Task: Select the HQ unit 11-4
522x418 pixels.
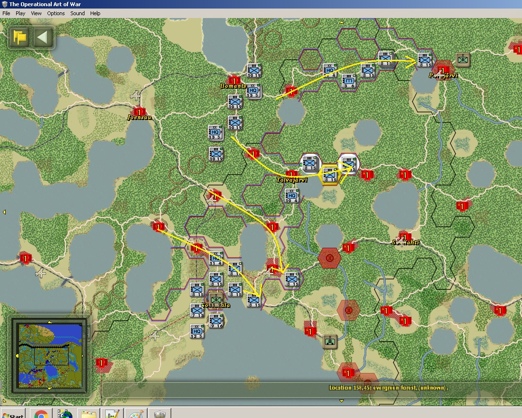Action: 216,259
